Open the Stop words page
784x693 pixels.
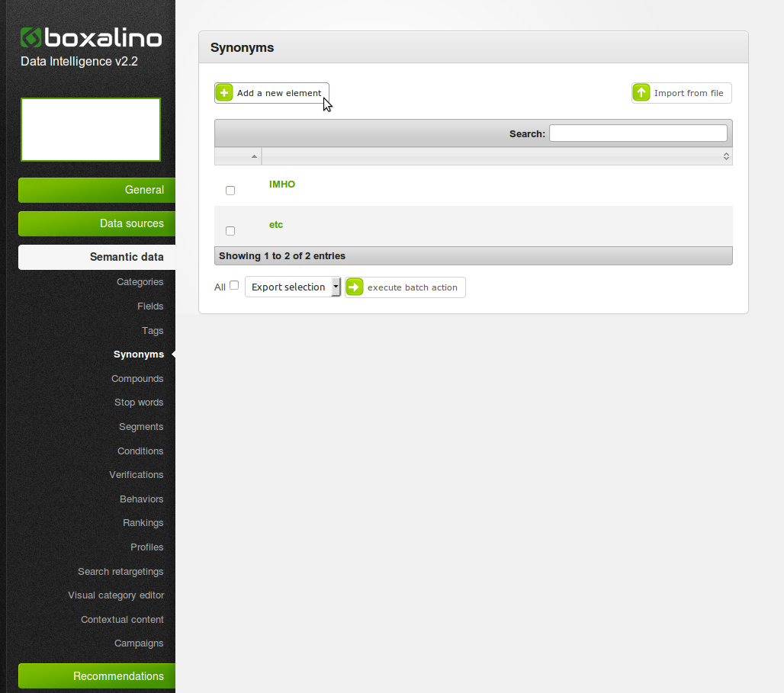coord(139,403)
